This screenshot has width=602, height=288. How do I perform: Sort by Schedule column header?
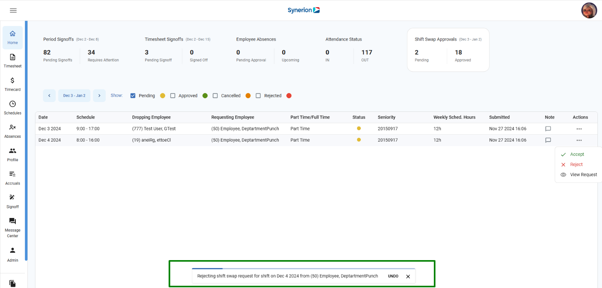(x=85, y=117)
